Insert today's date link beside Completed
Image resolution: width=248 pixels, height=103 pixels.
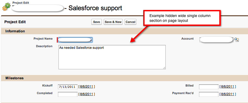pyautogui.click(x=87, y=94)
